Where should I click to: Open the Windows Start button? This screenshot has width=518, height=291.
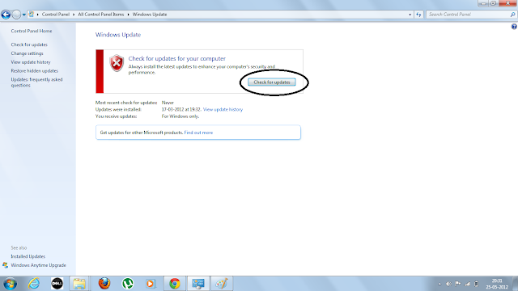coord(10,284)
